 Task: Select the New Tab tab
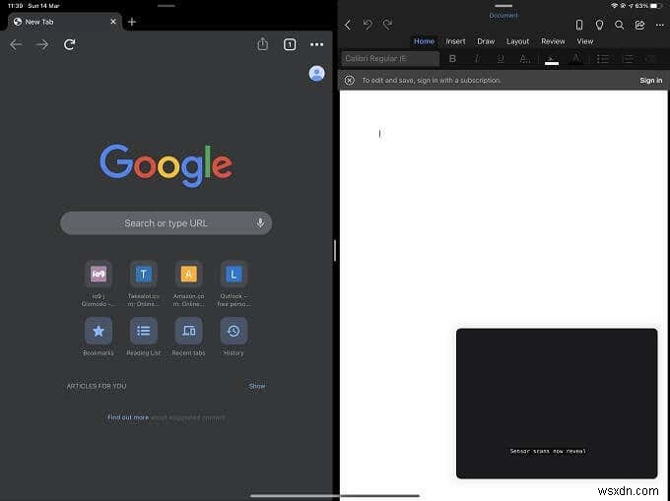(64, 22)
